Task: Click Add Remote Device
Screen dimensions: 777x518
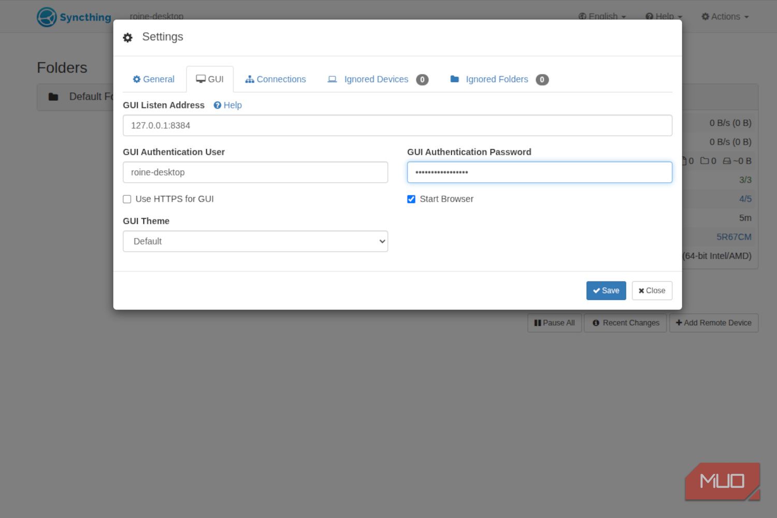Action: tap(714, 323)
